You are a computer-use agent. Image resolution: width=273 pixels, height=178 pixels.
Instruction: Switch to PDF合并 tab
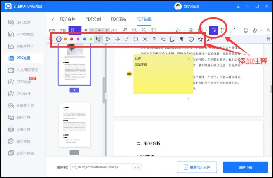click(x=67, y=19)
